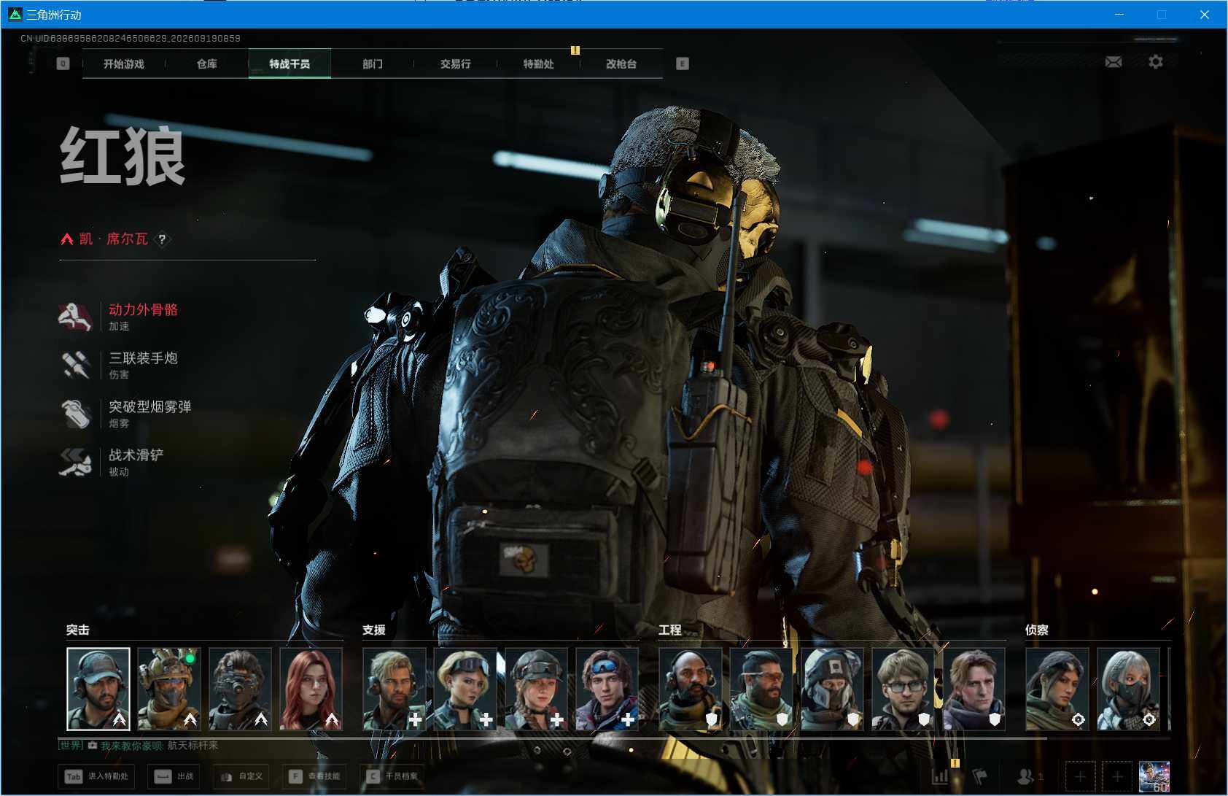Select the first 支援 operator with beard
The width and height of the screenshot is (1228, 796).
point(395,689)
